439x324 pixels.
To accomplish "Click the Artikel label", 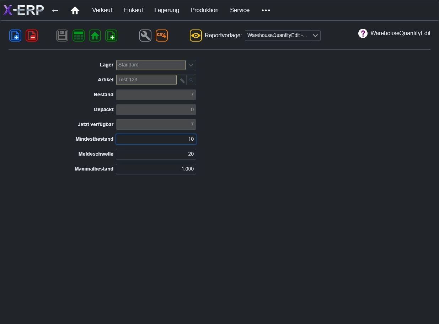I will click(106, 80).
